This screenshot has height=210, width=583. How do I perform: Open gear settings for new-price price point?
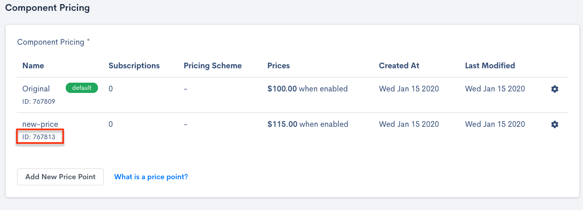pyautogui.click(x=554, y=124)
